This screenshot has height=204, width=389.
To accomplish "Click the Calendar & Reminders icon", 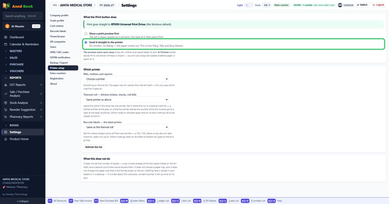I will pos(6,44).
